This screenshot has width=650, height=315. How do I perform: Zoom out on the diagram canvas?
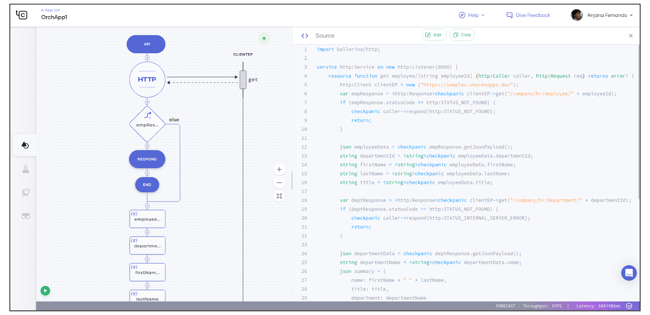pyautogui.click(x=279, y=183)
